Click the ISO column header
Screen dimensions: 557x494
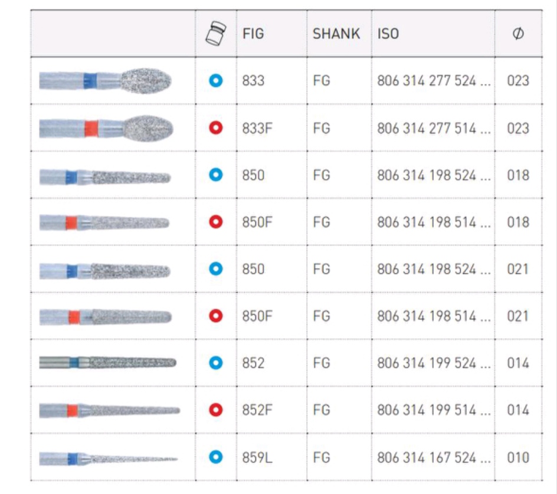coord(388,34)
